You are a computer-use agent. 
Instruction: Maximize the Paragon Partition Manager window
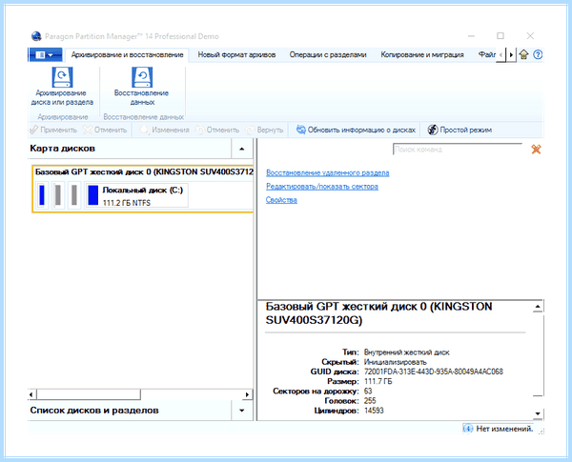(x=500, y=36)
